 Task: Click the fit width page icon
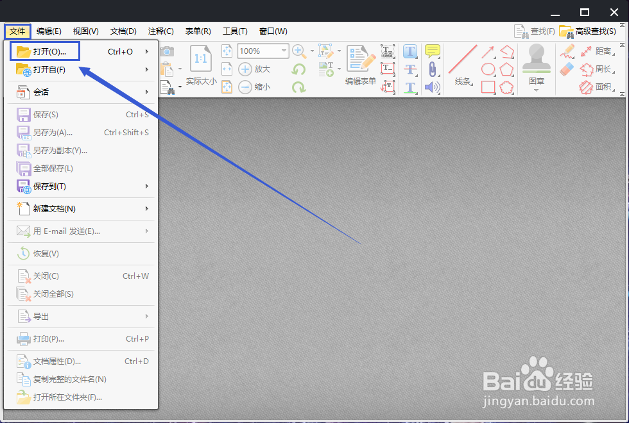pos(227,69)
